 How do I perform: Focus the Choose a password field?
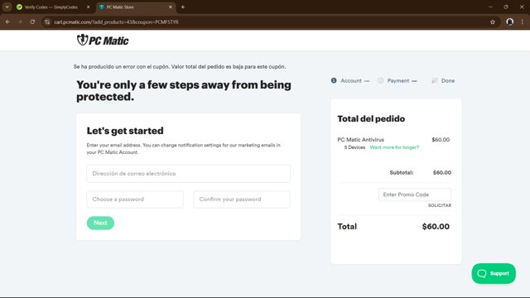135,199
